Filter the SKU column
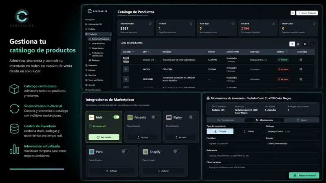Screen dimensions: 326x183 coord(149,52)
